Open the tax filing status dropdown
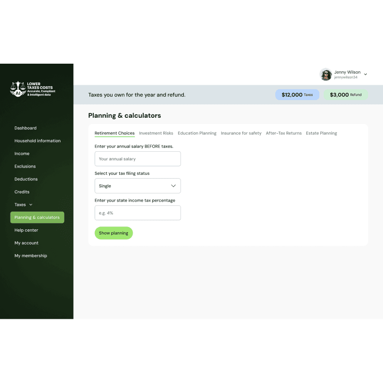 click(137, 186)
